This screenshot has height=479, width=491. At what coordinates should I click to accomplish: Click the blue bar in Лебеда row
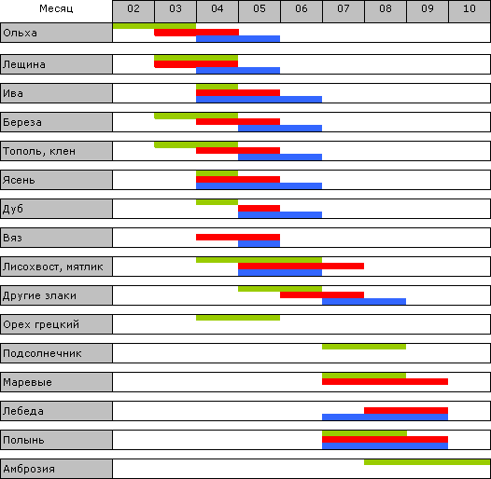(x=385, y=417)
